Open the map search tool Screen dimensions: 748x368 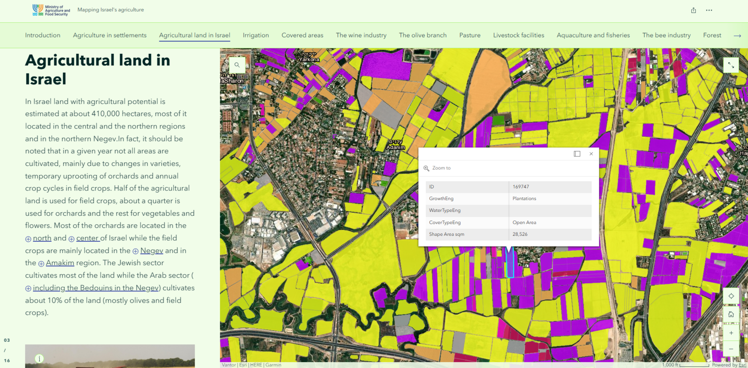237,65
